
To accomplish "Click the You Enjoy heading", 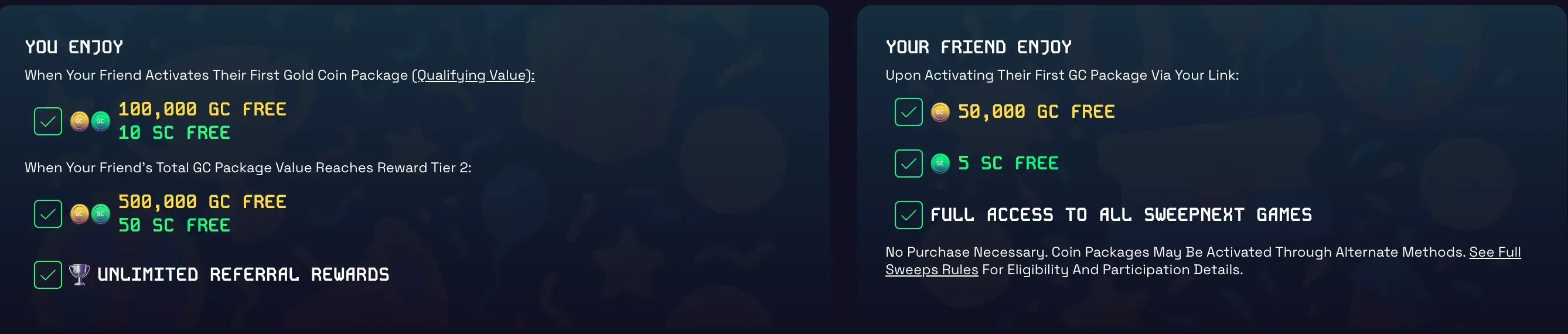I will tap(74, 47).
